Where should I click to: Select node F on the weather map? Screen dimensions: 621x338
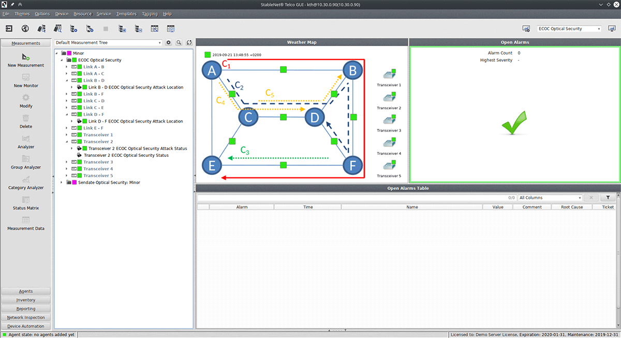click(x=353, y=166)
